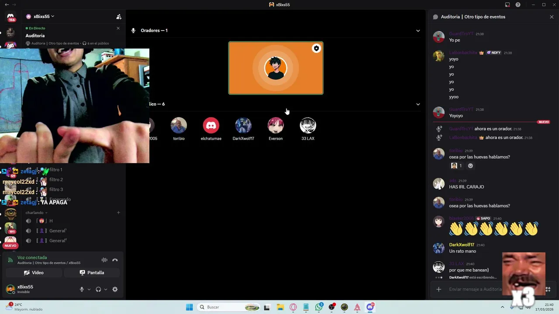The width and height of the screenshot is (559, 314).
Task: Open Everson's audience avatar
Action: click(276, 126)
